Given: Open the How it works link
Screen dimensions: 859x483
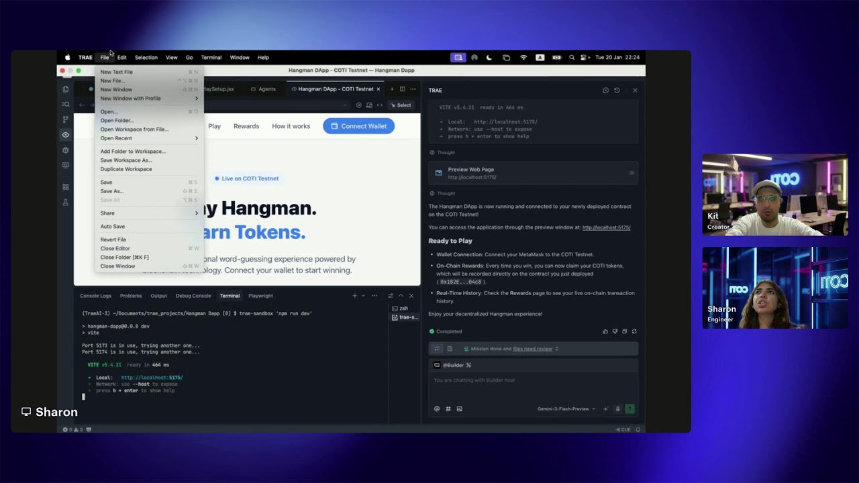Looking at the screenshot, I should click(x=291, y=126).
